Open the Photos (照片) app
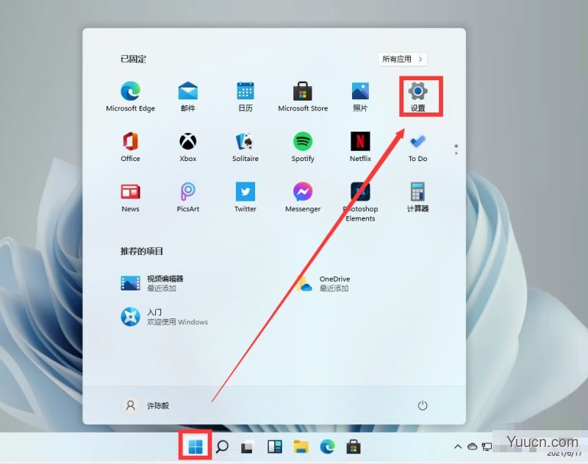 360,96
